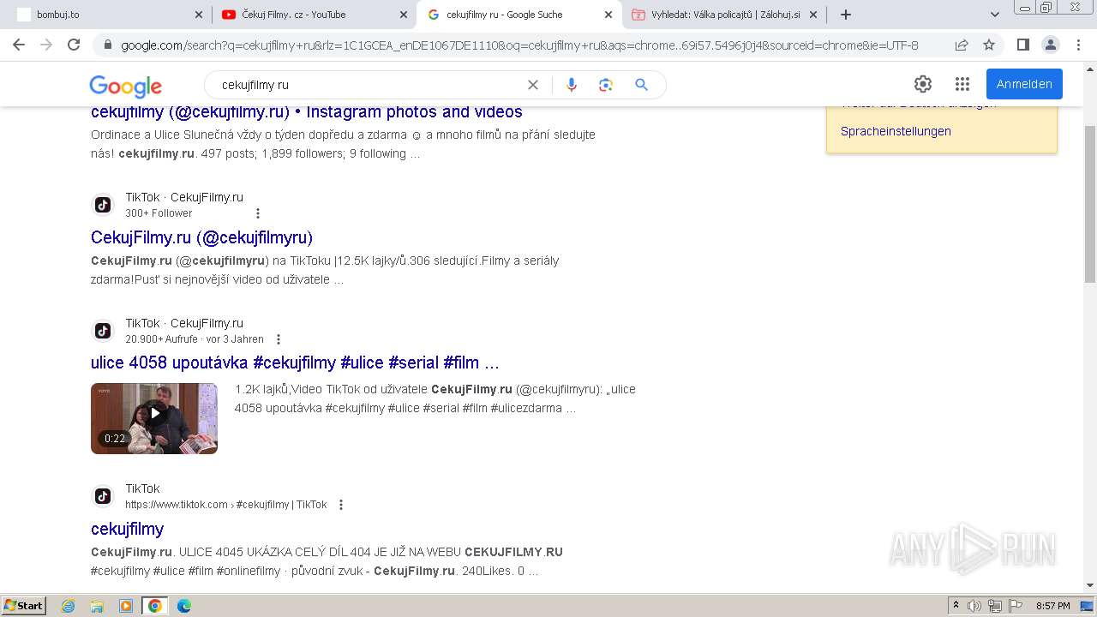This screenshot has height=617, width=1097.
Task: Open media player taskbar icon
Action: 126,606
